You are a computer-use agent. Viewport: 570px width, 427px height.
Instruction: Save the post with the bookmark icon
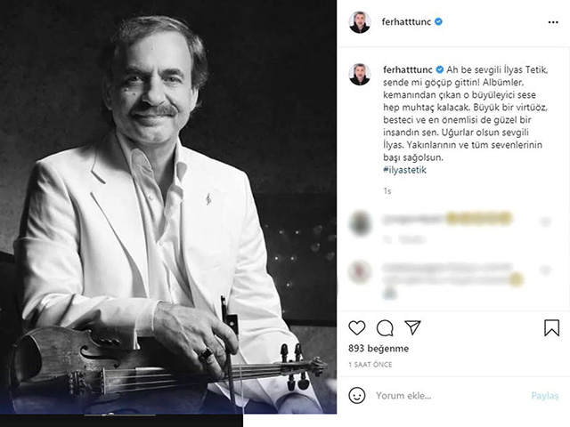551,327
